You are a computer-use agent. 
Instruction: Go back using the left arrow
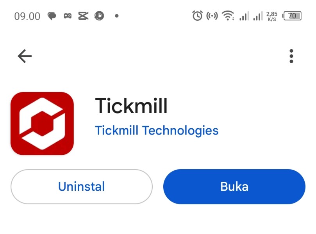point(25,56)
